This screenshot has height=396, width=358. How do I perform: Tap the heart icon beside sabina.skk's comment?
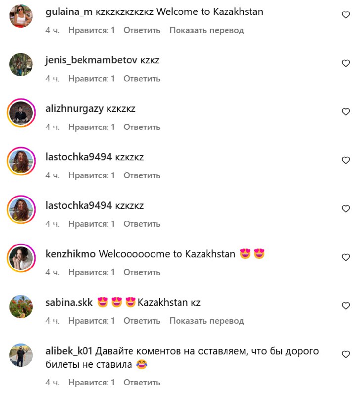coord(346,305)
